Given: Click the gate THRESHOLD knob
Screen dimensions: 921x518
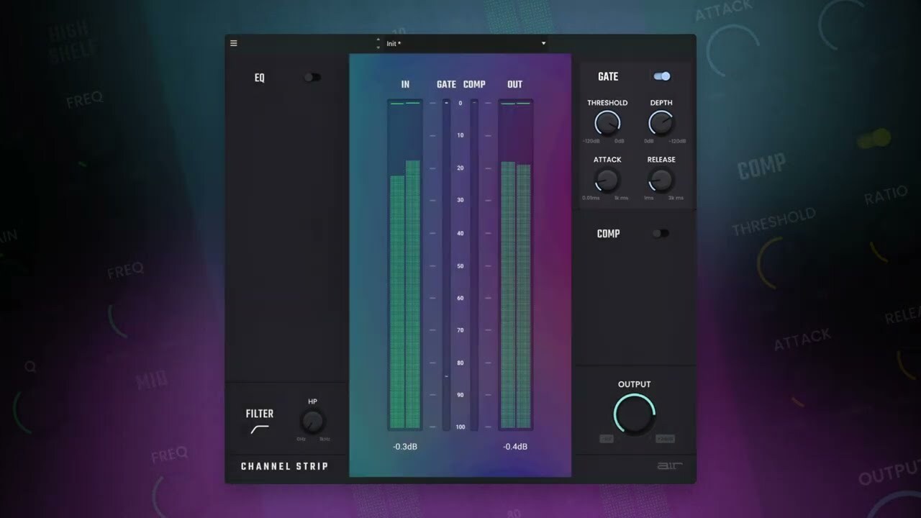Looking at the screenshot, I should [607, 124].
